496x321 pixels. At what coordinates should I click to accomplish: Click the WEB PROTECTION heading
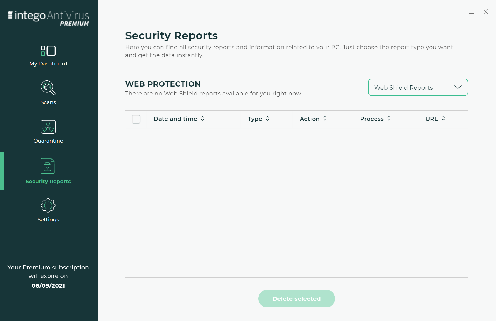click(163, 84)
